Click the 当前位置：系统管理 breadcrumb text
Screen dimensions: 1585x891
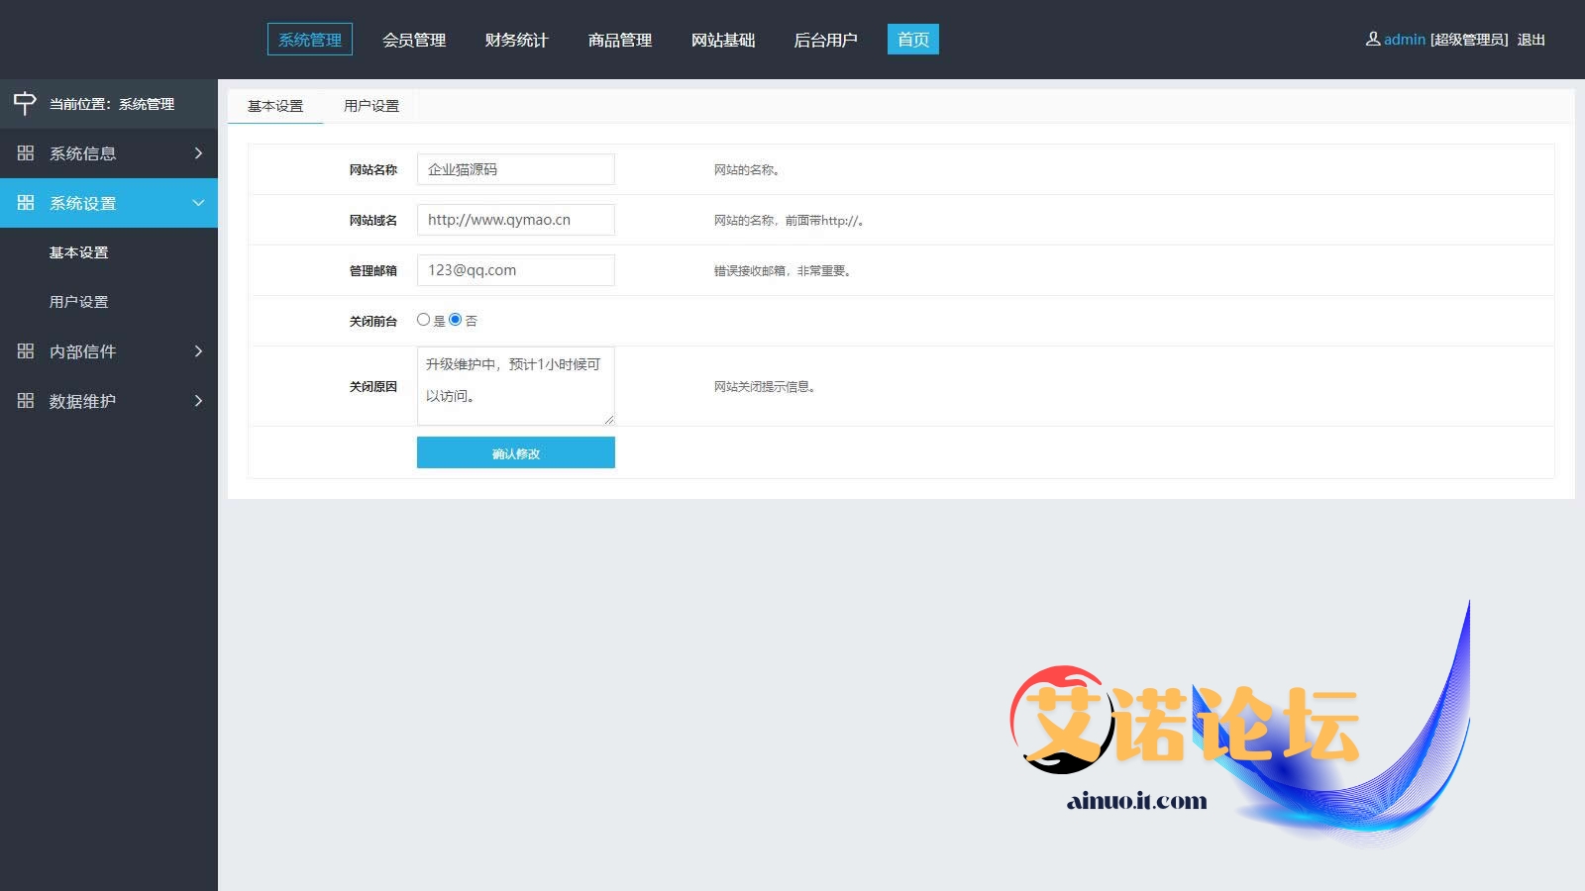pyautogui.click(x=112, y=104)
